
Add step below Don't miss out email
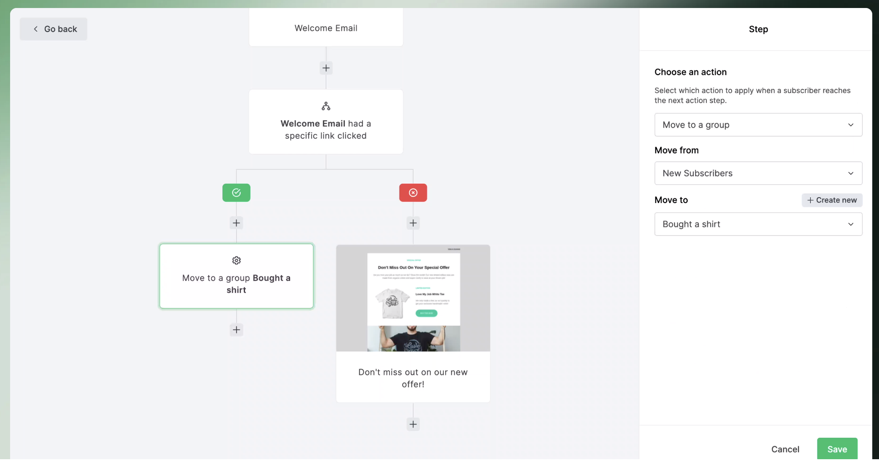pos(413,424)
